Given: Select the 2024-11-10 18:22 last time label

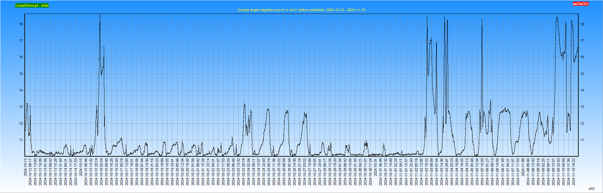Looking at the screenshot, I should (x=574, y=172).
